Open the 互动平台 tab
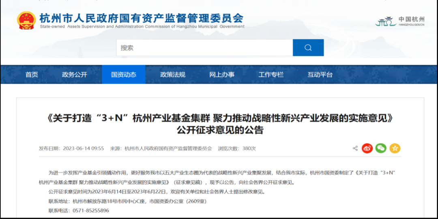The width and height of the screenshot is (438, 219). [x=320, y=74]
